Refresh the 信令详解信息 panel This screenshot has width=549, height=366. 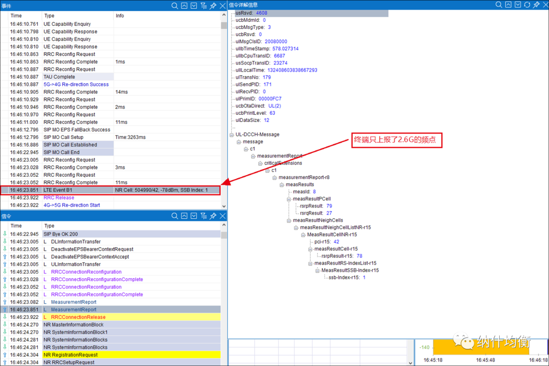click(x=527, y=5)
